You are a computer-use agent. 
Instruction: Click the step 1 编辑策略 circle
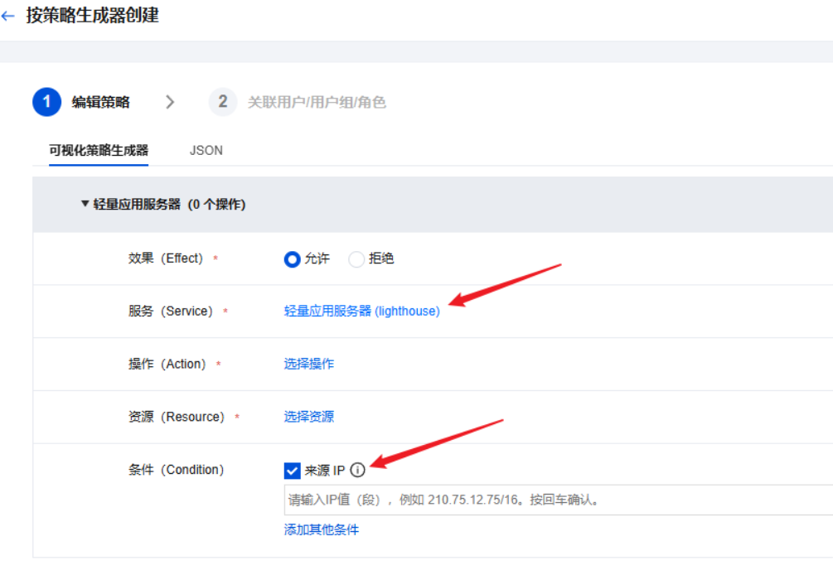click(x=47, y=101)
